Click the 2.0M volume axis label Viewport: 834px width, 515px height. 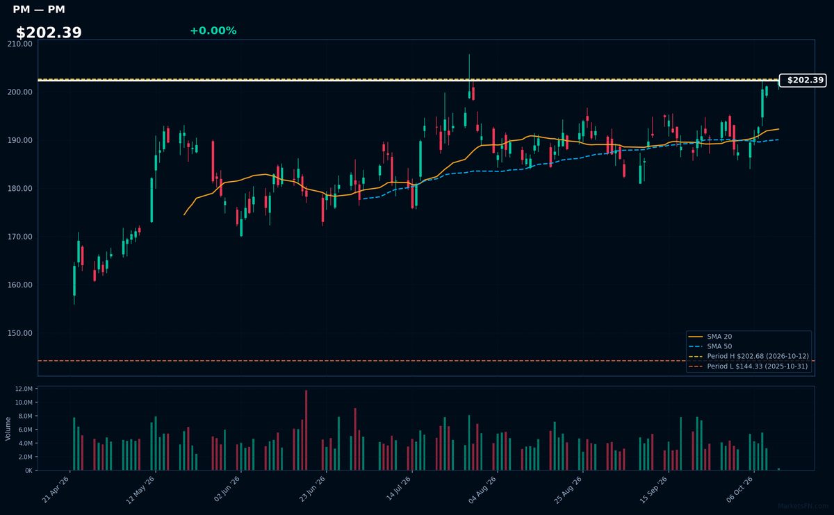(25, 457)
